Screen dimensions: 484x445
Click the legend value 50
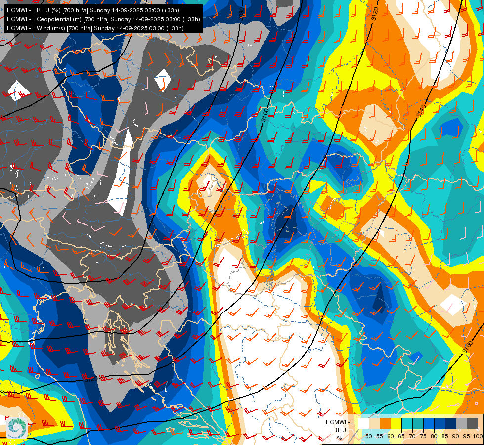pos(368,436)
